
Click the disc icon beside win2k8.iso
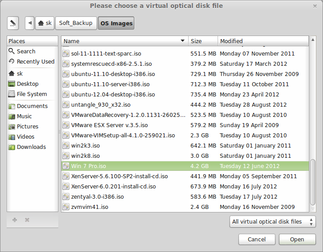click(66, 156)
